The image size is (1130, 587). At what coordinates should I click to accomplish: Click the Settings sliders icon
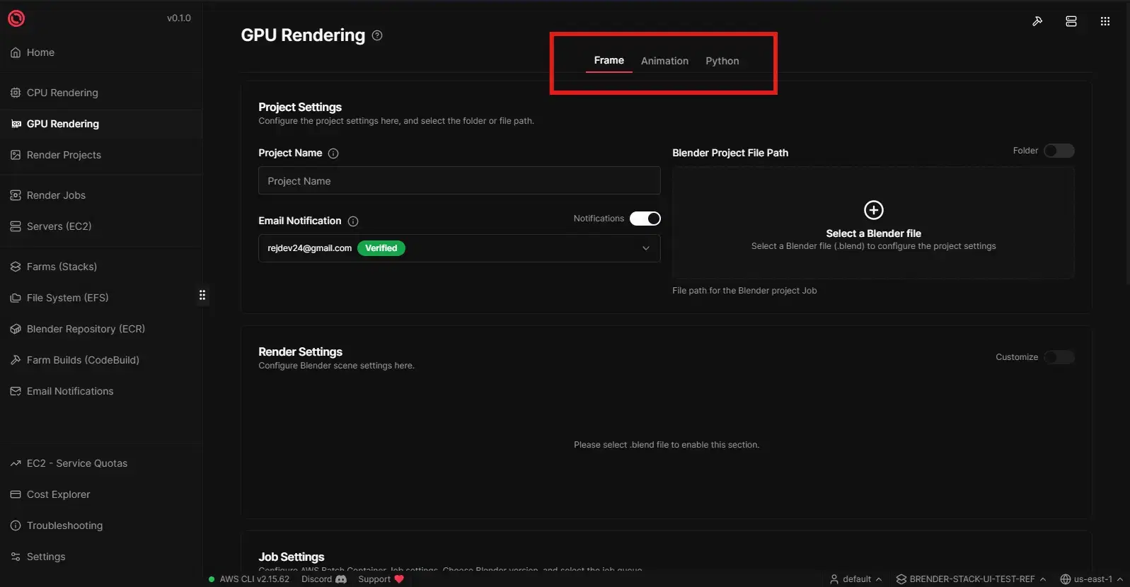coord(16,557)
